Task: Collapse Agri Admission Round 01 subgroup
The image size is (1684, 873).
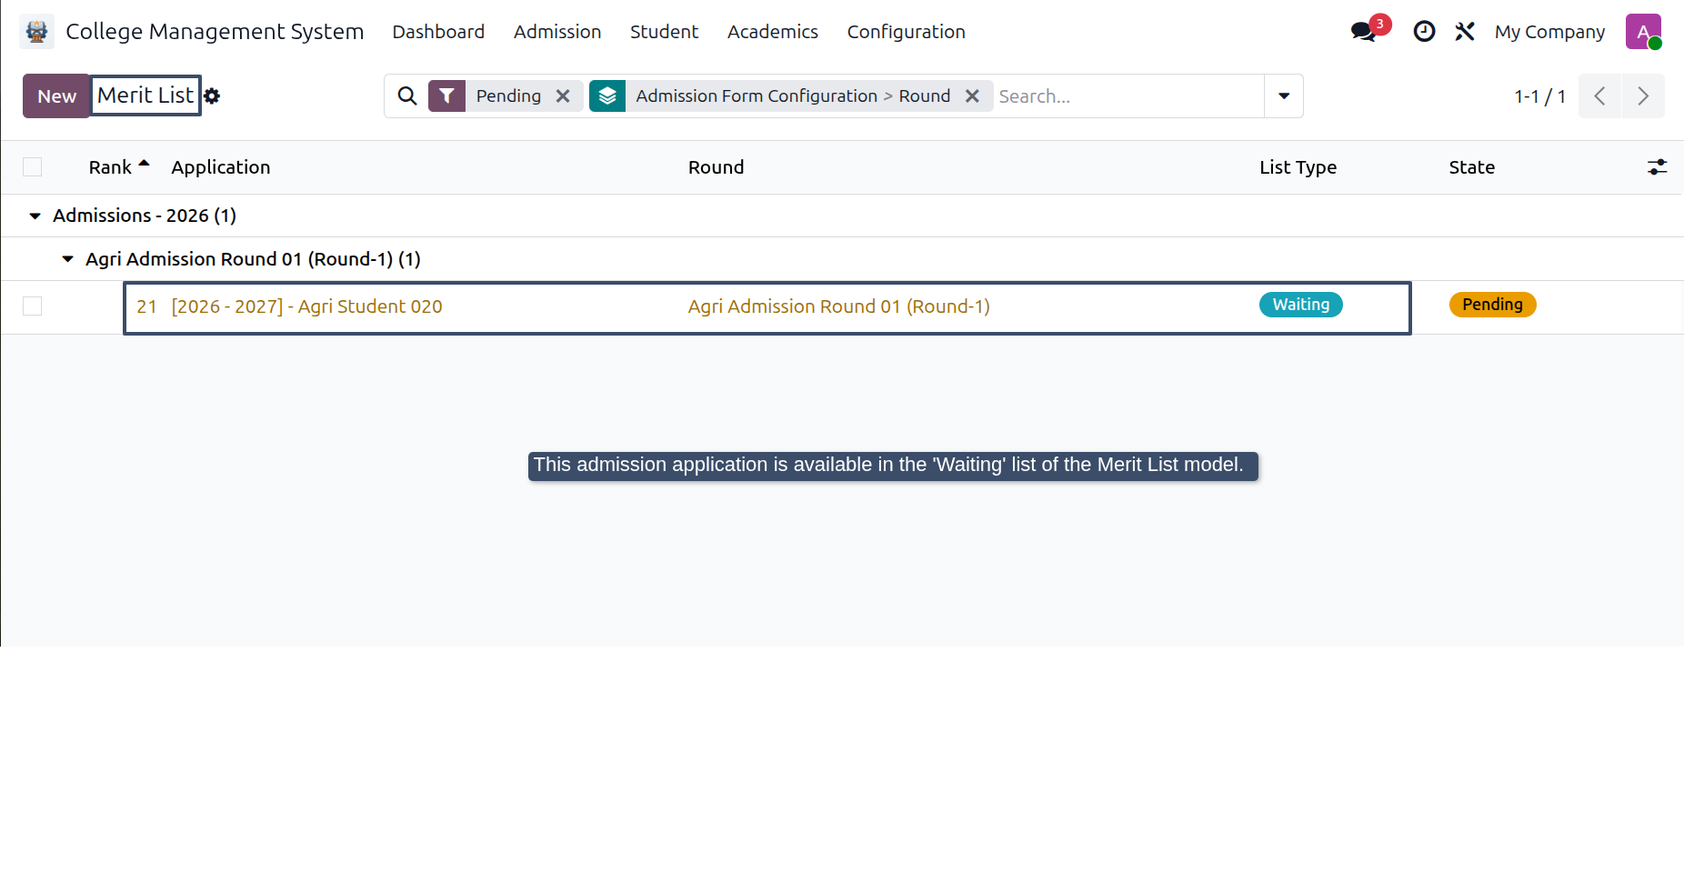Action: [x=67, y=259]
